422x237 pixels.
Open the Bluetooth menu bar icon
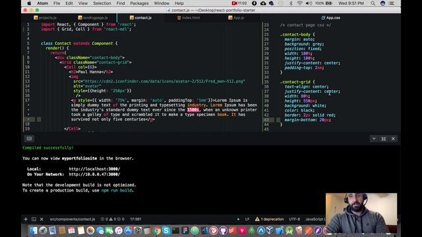click(x=291, y=3)
